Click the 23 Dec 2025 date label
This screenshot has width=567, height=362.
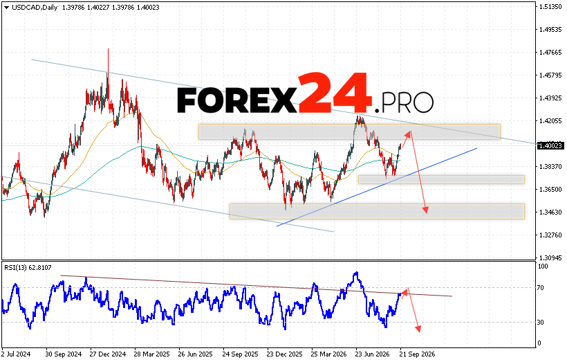[x=284, y=354]
